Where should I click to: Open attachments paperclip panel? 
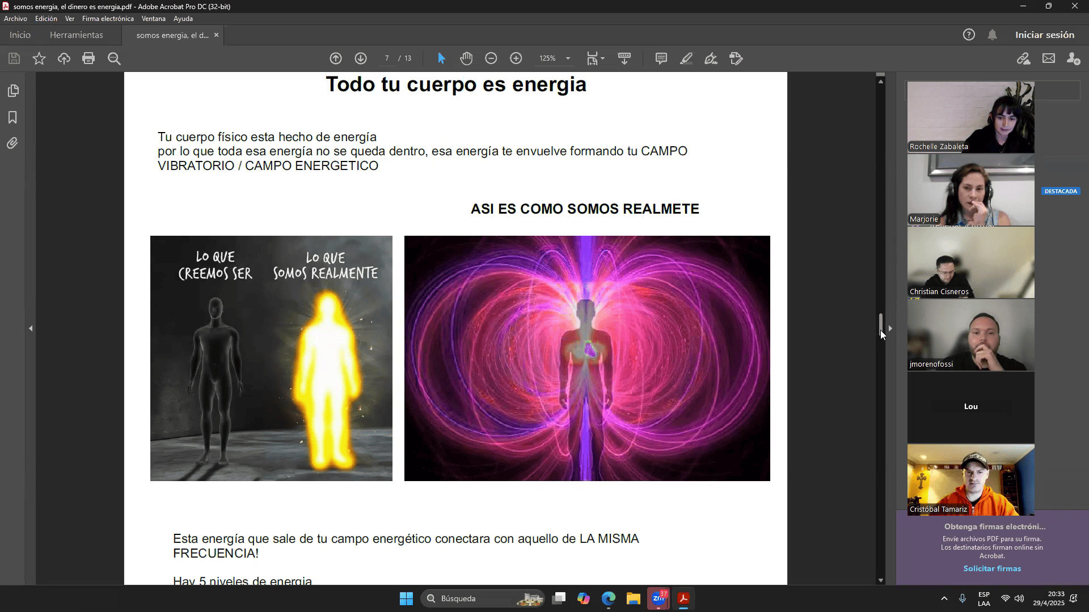[x=12, y=143]
